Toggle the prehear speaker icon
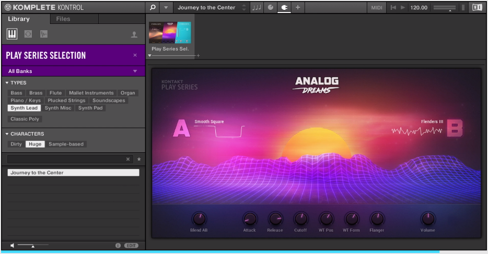488x254 pixels. click(12, 246)
